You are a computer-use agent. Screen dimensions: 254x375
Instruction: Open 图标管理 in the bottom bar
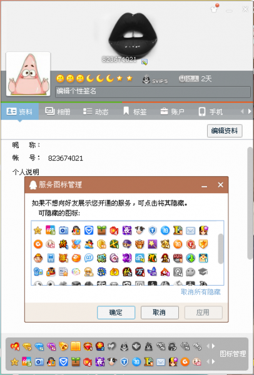click(233, 354)
